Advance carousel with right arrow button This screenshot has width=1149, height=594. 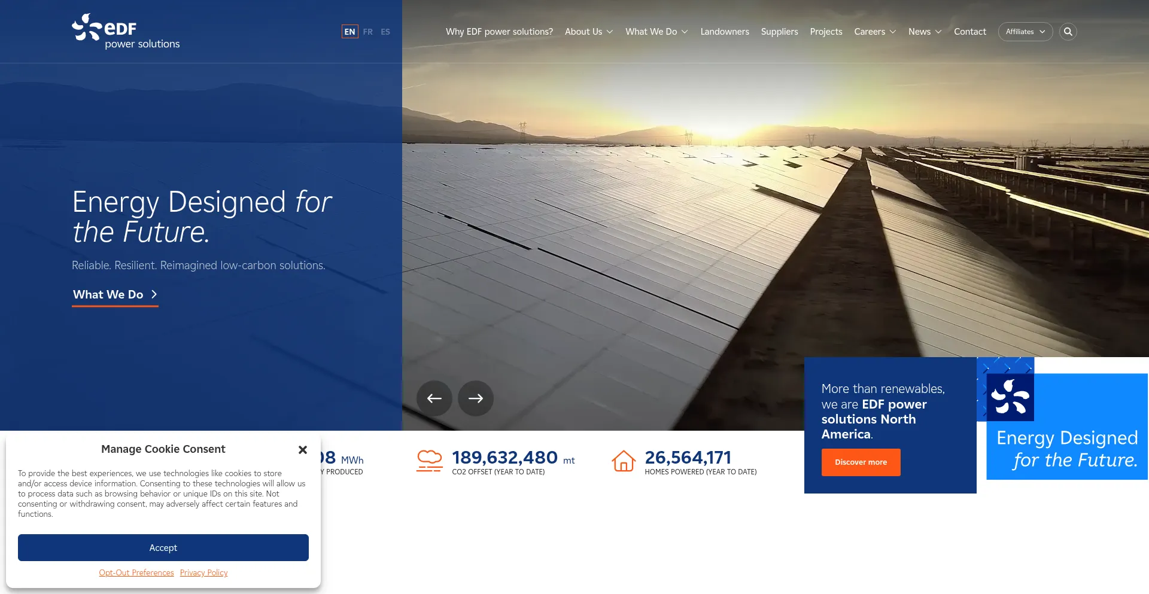pos(476,398)
